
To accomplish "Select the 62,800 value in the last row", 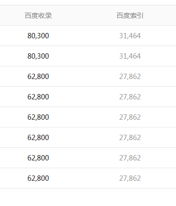I will (x=38, y=178).
